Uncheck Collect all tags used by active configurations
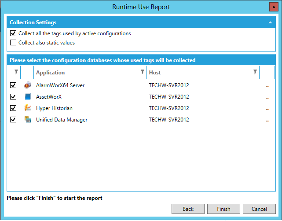 tap(13, 33)
